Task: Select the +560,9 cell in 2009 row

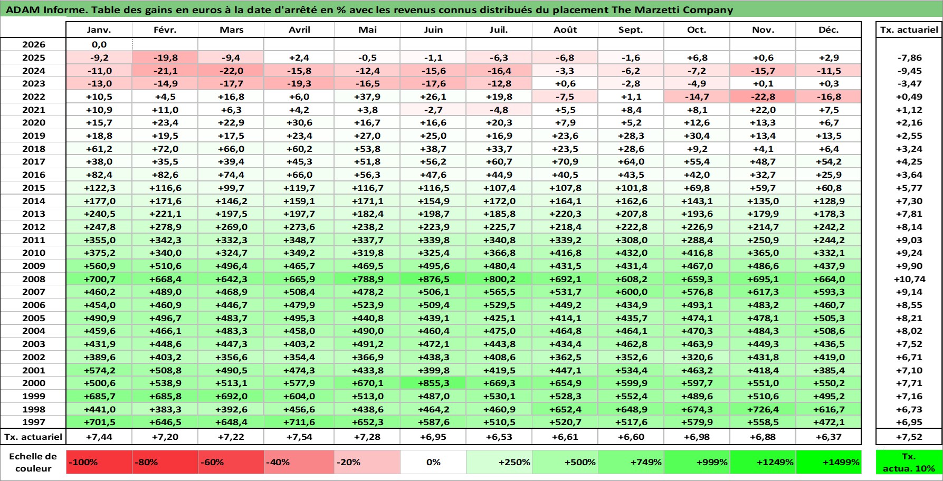Action: (x=99, y=266)
